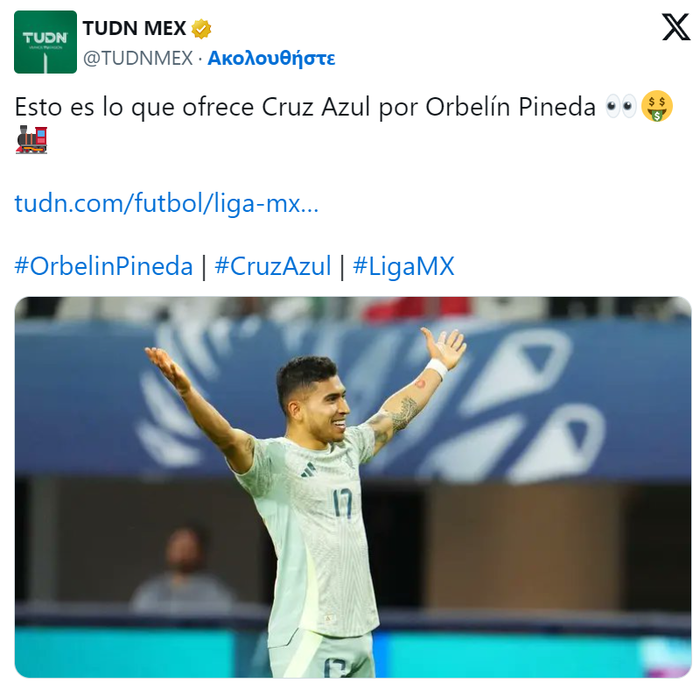Open the @TUDNMEX handle
700x683 pixels.
[138, 58]
